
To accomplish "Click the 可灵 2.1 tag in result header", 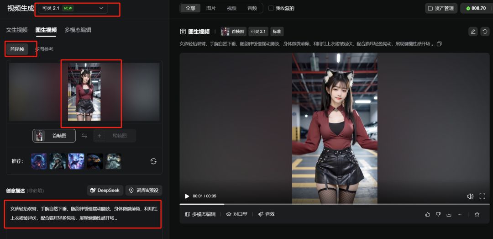I will 258,32.
